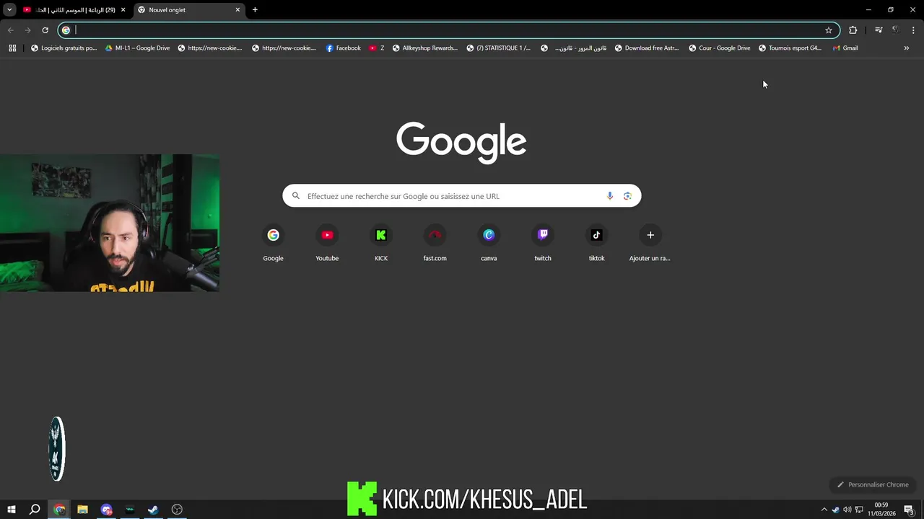Open Chrome's three-dot menu
This screenshot has width=924, height=519.
point(913,30)
